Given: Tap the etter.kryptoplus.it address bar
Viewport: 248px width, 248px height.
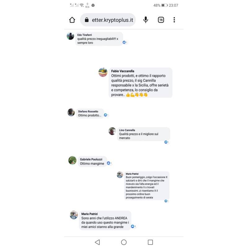Looking at the screenshot, I should 108,20.
